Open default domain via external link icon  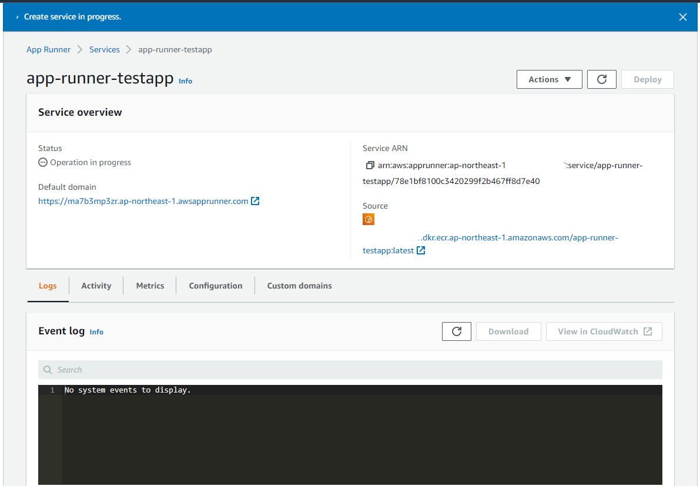[255, 200]
